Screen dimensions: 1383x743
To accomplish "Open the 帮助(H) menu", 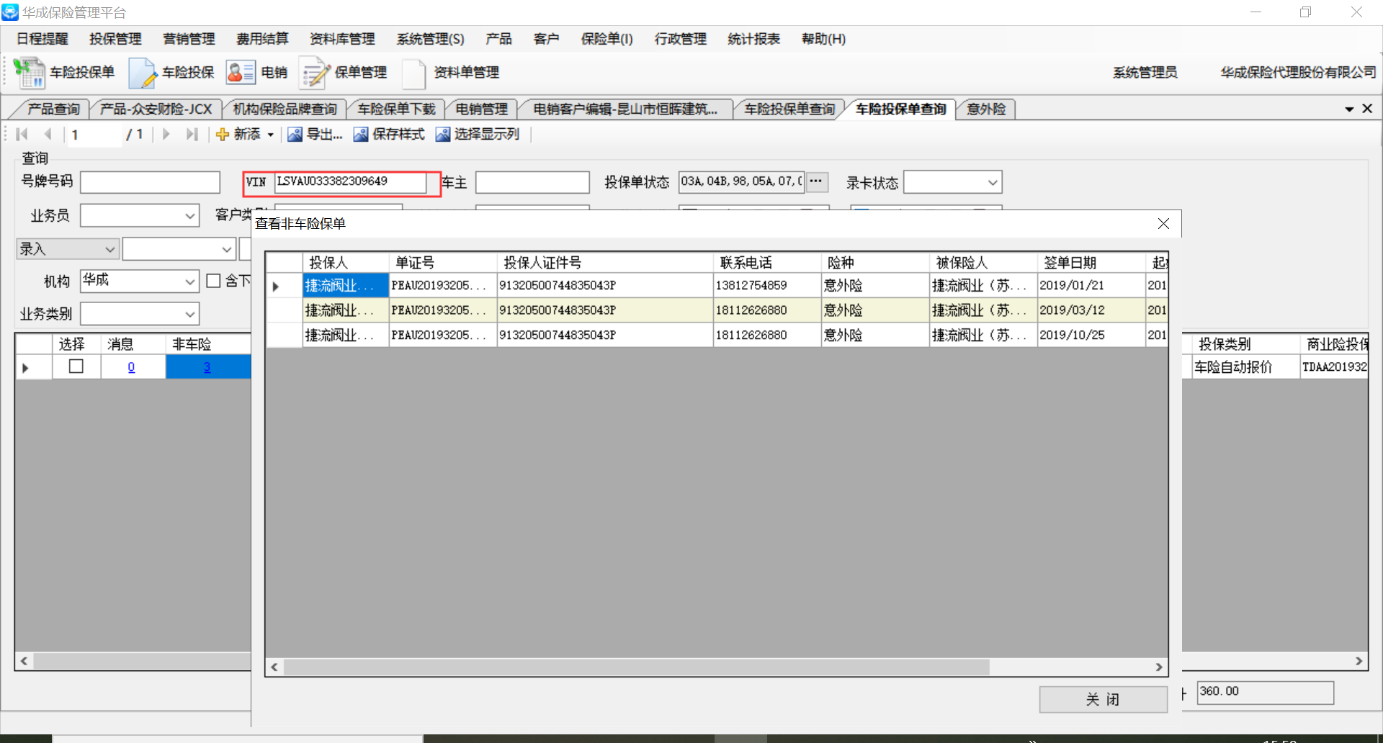I will click(x=823, y=39).
